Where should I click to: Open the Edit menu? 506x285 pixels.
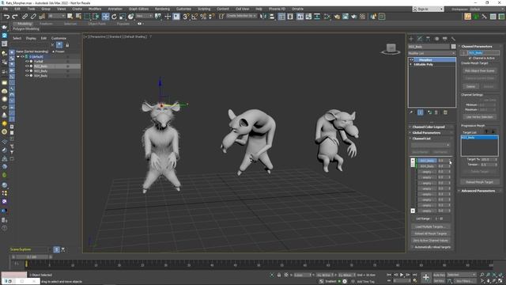[x=17, y=9]
